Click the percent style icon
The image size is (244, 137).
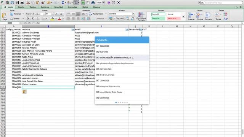coord(117,19)
